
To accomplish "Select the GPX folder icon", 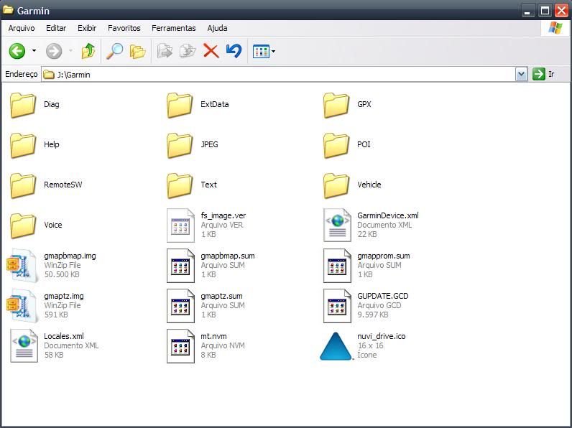I will coord(336,105).
